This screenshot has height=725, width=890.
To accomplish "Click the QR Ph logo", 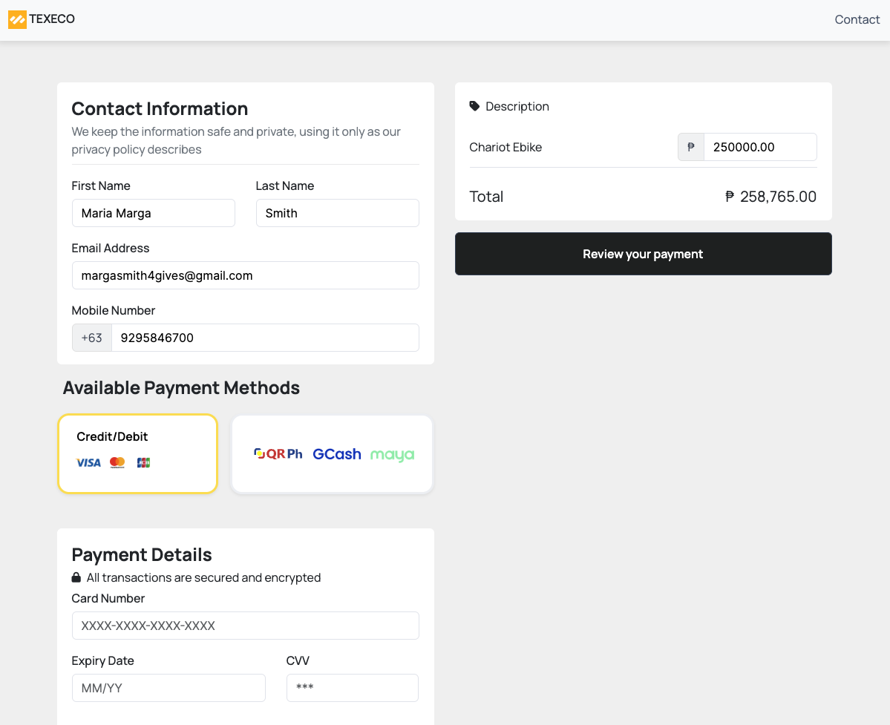I will (x=278, y=453).
